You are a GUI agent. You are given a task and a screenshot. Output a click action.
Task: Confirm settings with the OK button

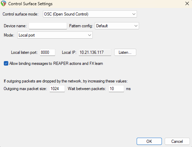pyautogui.click(x=149, y=141)
